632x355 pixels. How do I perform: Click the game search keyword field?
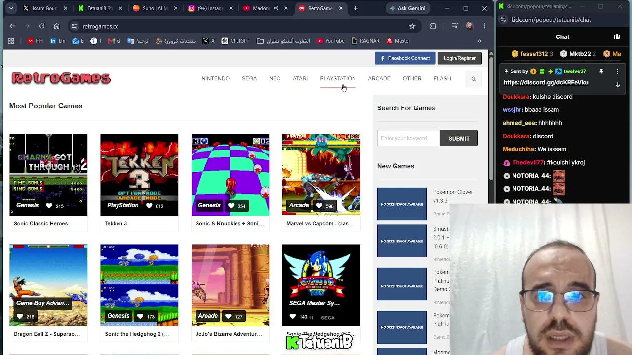pyautogui.click(x=409, y=139)
